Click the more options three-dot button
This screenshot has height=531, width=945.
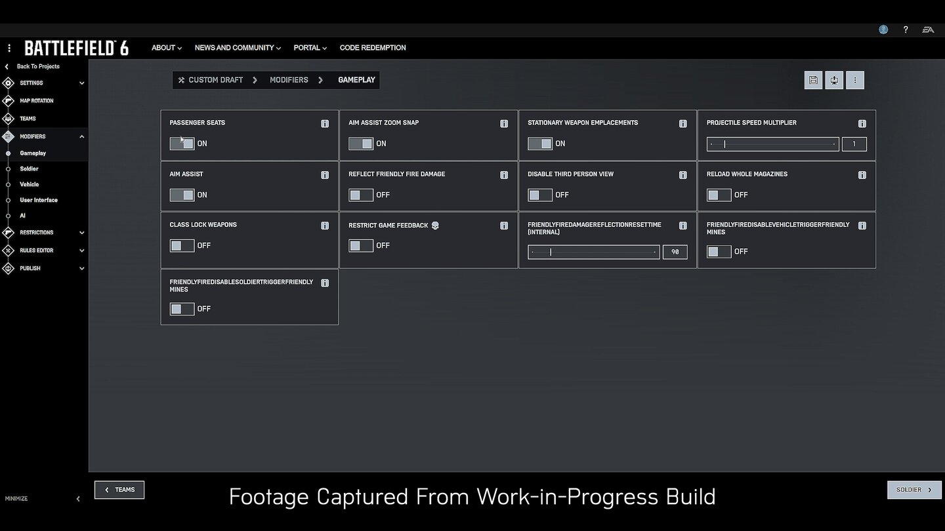[x=854, y=80]
